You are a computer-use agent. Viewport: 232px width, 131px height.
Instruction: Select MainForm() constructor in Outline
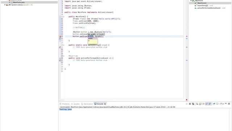pyautogui.click(x=202, y=3)
